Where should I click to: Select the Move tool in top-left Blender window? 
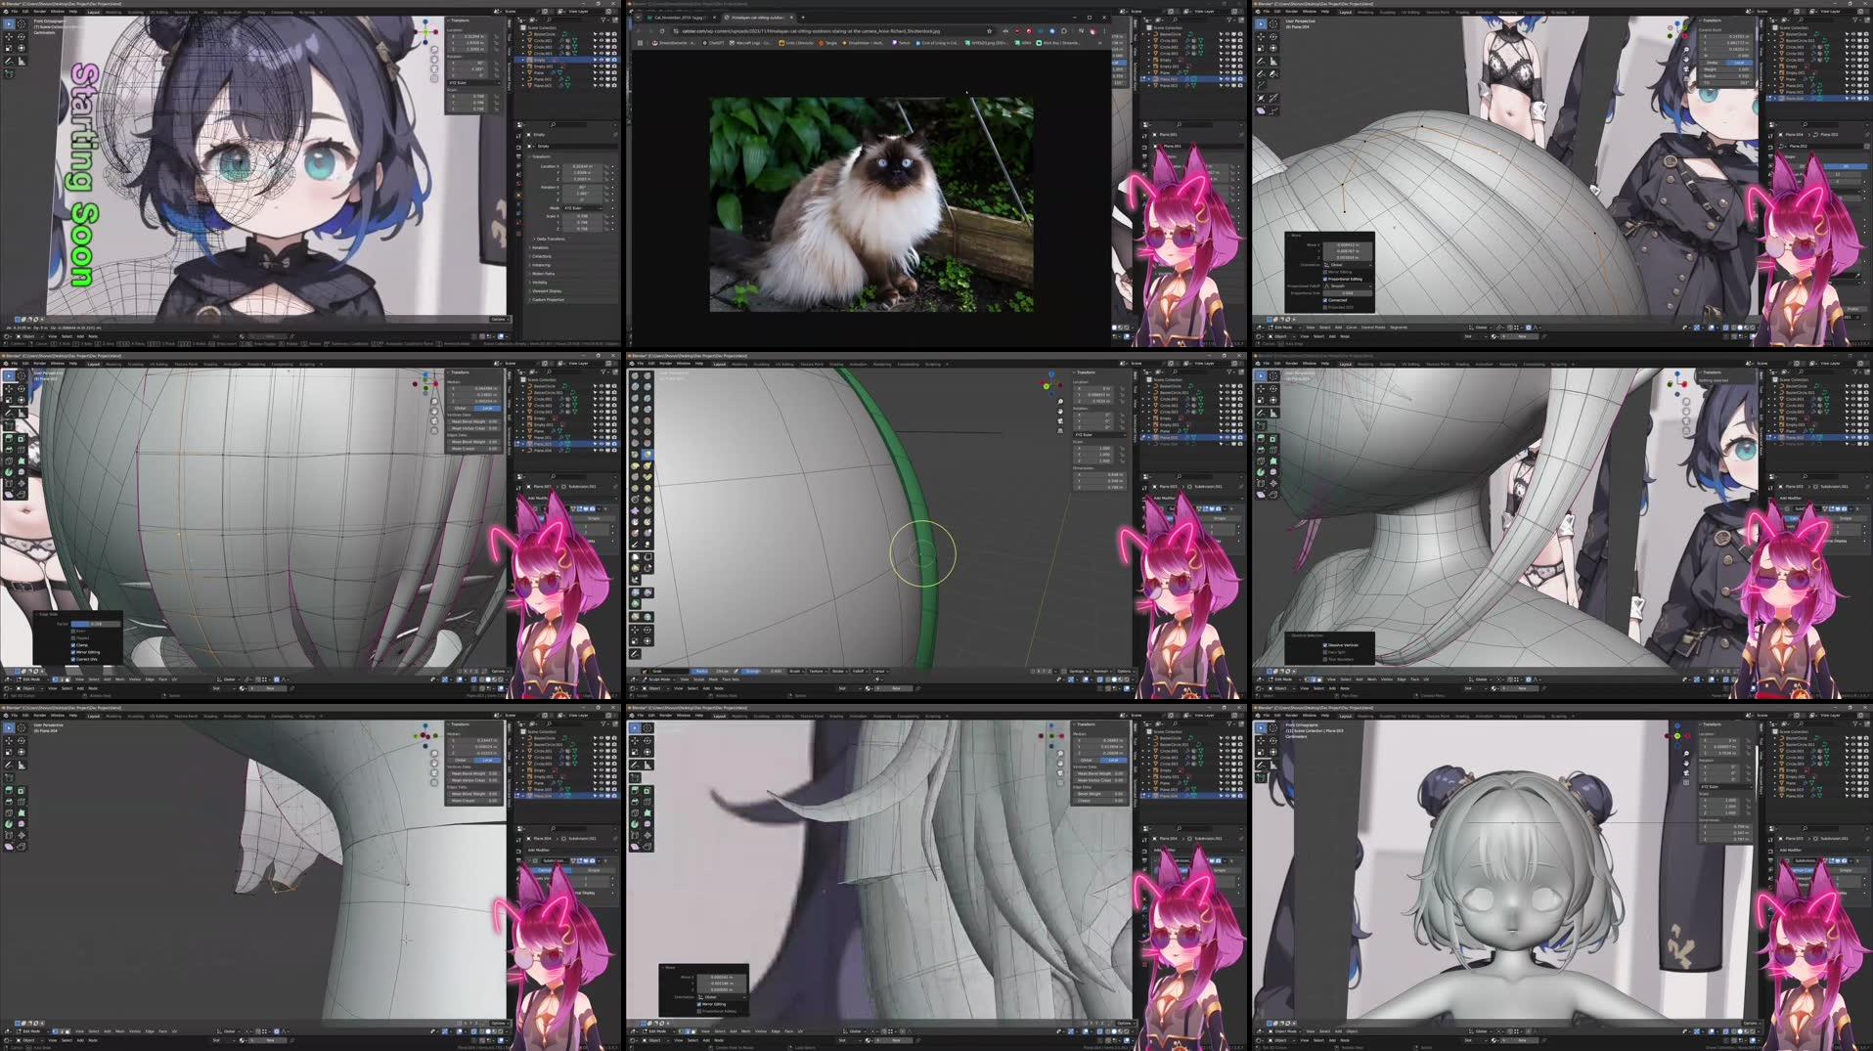click(x=9, y=36)
